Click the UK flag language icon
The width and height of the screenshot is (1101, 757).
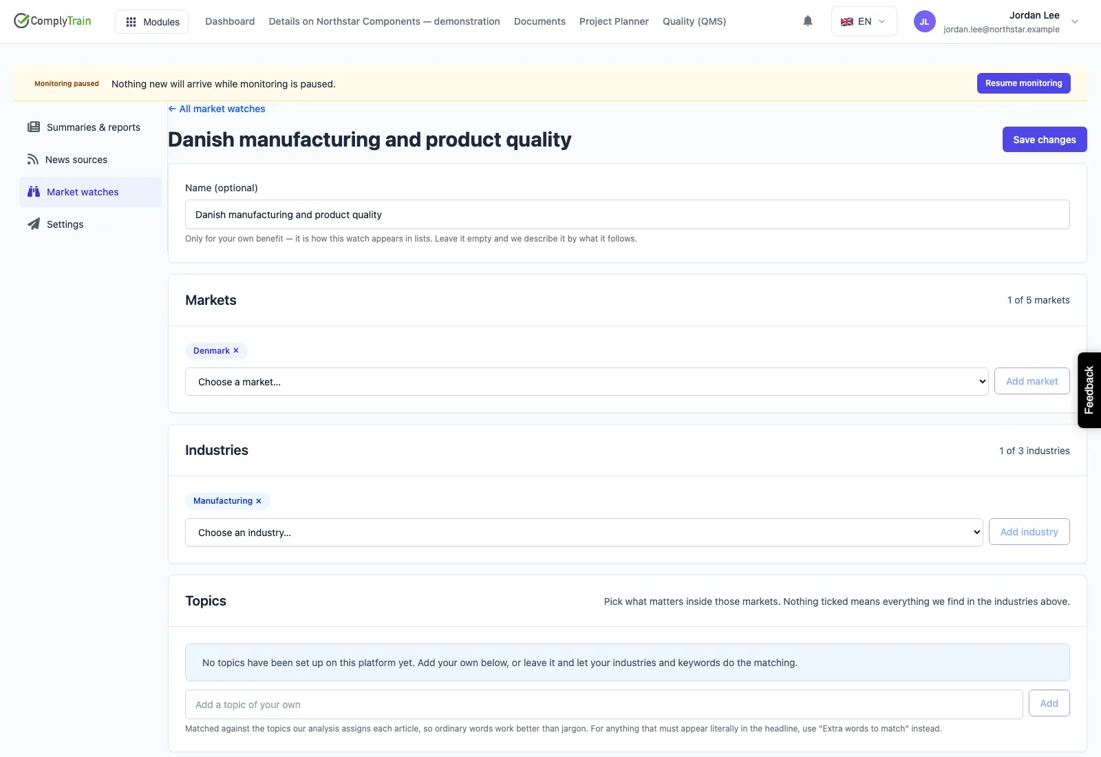tap(847, 21)
